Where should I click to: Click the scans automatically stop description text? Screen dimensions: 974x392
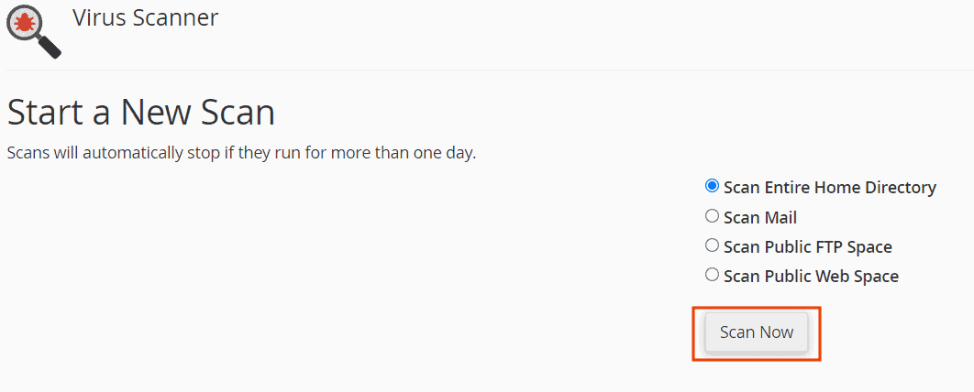tap(241, 153)
